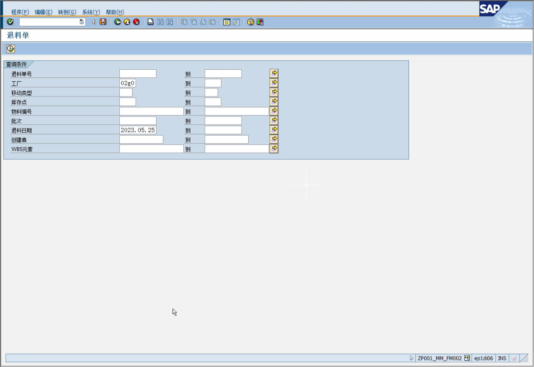The height and width of the screenshot is (367, 534).
Task: Open the 程序(P) menu
Action: tap(20, 12)
